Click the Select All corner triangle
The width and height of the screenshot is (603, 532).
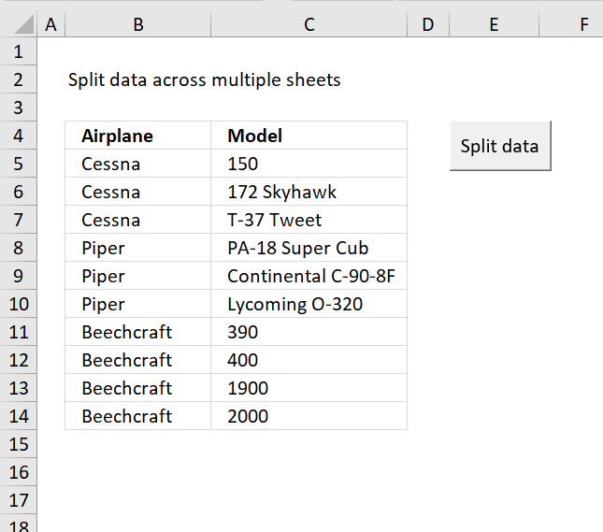pos(24,24)
